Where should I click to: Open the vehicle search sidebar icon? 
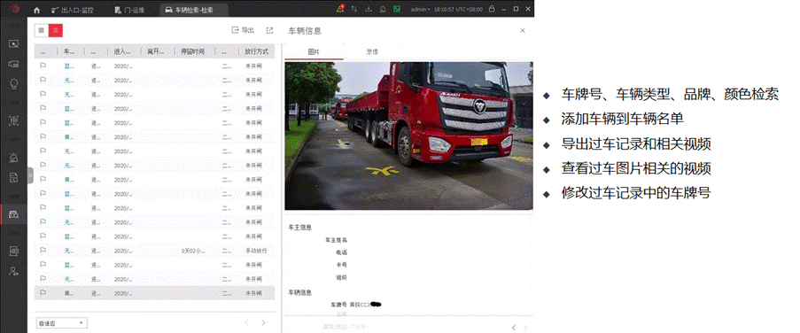pyautogui.click(x=14, y=213)
